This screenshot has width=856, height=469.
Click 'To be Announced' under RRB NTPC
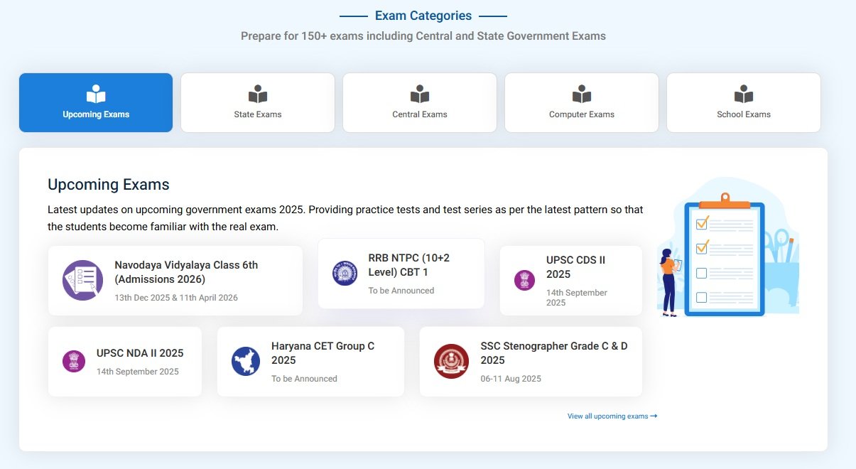click(x=401, y=291)
